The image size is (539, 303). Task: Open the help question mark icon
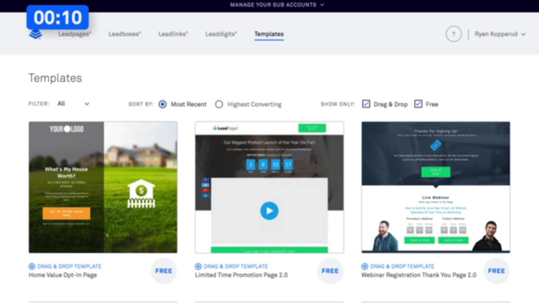[x=453, y=34]
